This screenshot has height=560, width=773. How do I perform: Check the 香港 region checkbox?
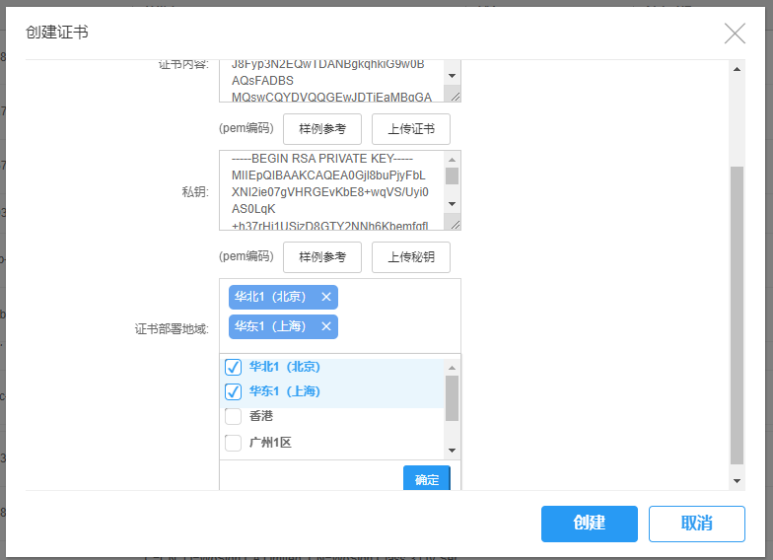(233, 416)
